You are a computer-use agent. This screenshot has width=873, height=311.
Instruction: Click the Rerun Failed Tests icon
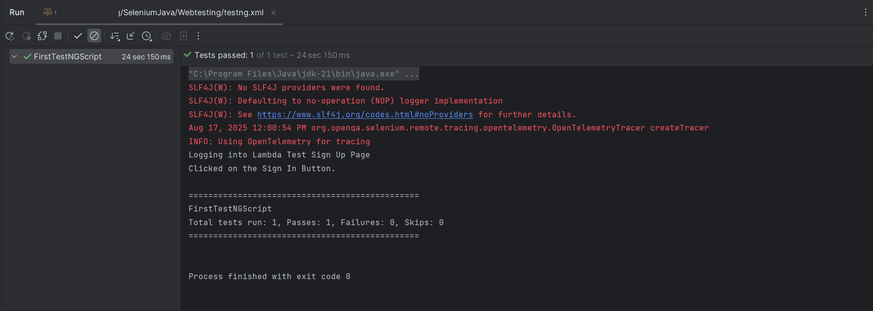pyautogui.click(x=27, y=36)
